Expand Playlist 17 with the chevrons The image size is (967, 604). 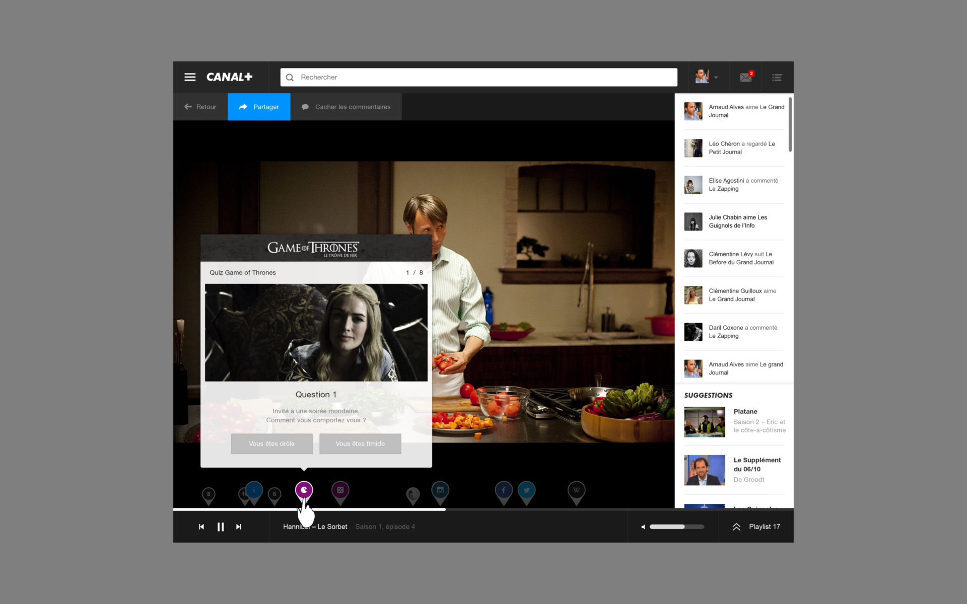click(x=736, y=527)
